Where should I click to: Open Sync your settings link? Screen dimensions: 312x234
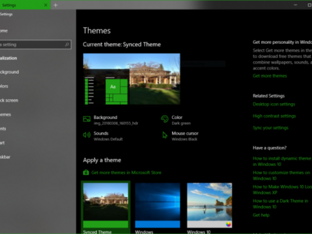tap(271, 128)
